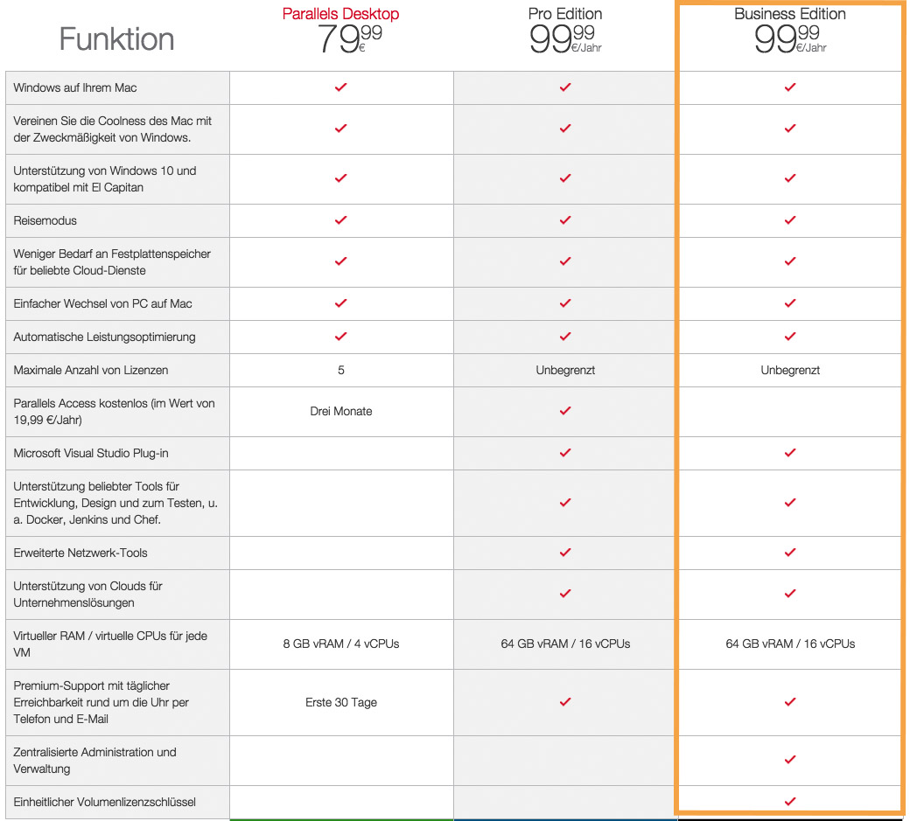
Task: Click the Erste 30 Tage cell
Action: click(341, 702)
